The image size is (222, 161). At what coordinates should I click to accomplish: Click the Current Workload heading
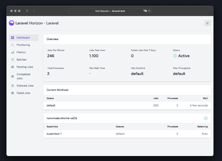(57, 90)
